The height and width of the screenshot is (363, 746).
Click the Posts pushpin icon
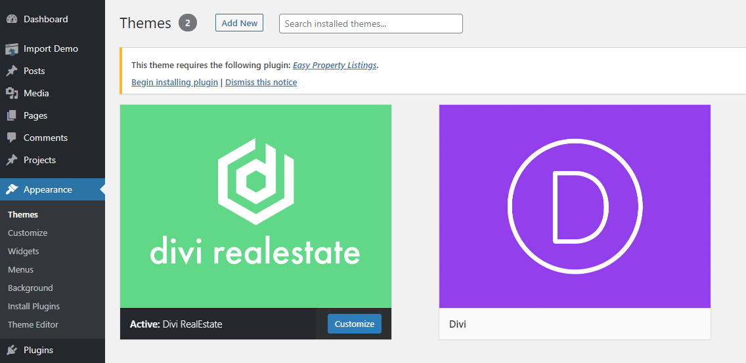coord(12,71)
